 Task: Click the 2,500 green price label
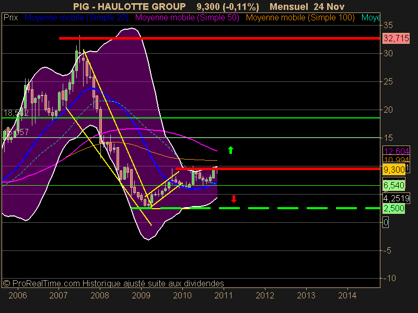(394, 208)
